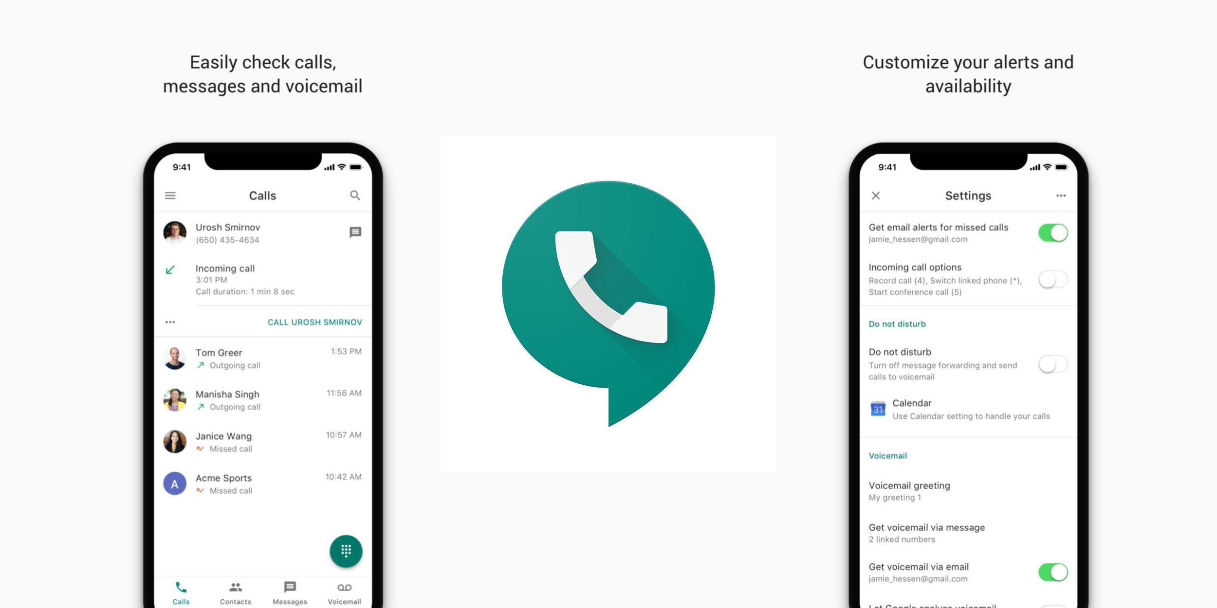Tap the X close button in Settings
Image resolution: width=1217 pixels, height=608 pixels.
(x=875, y=195)
